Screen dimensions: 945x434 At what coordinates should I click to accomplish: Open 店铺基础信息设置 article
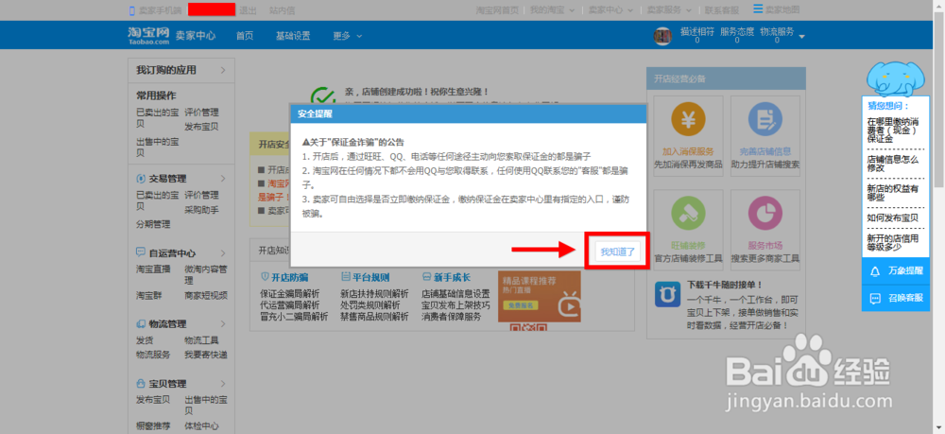point(455,294)
